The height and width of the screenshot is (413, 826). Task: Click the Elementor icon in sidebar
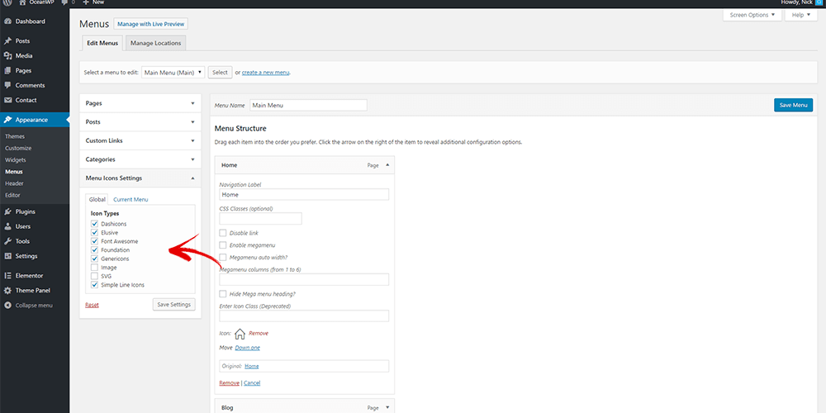click(x=7, y=275)
